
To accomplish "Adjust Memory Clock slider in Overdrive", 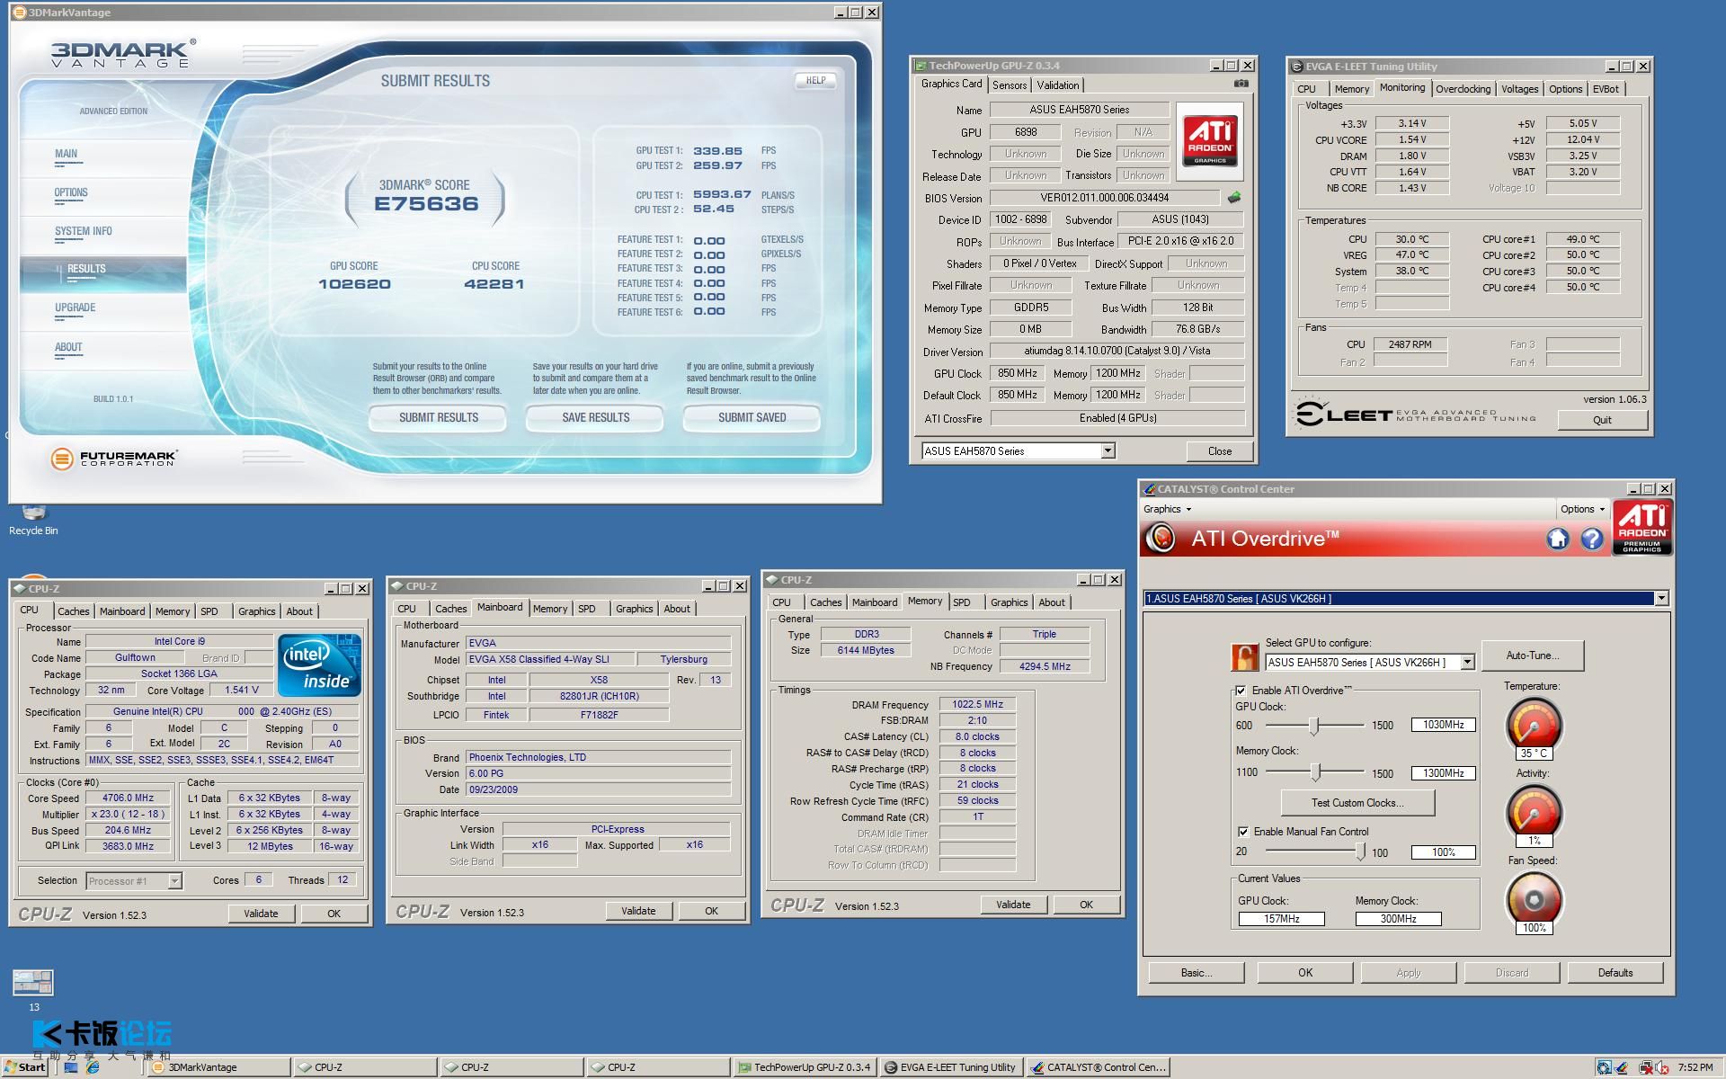I will click(x=1315, y=772).
